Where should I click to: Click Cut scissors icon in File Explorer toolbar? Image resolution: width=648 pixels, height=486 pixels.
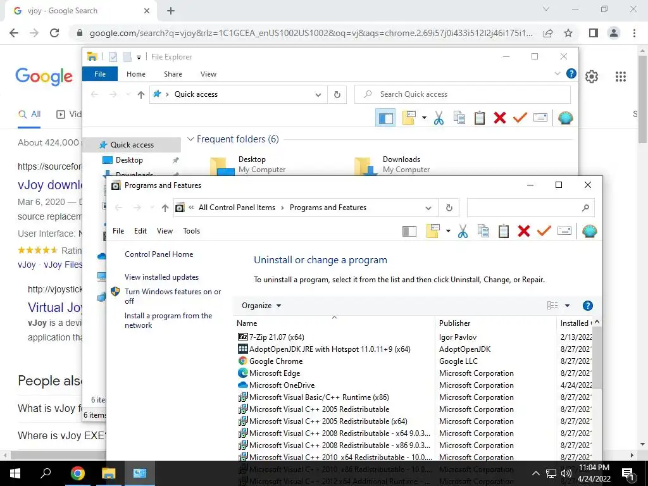(x=439, y=118)
